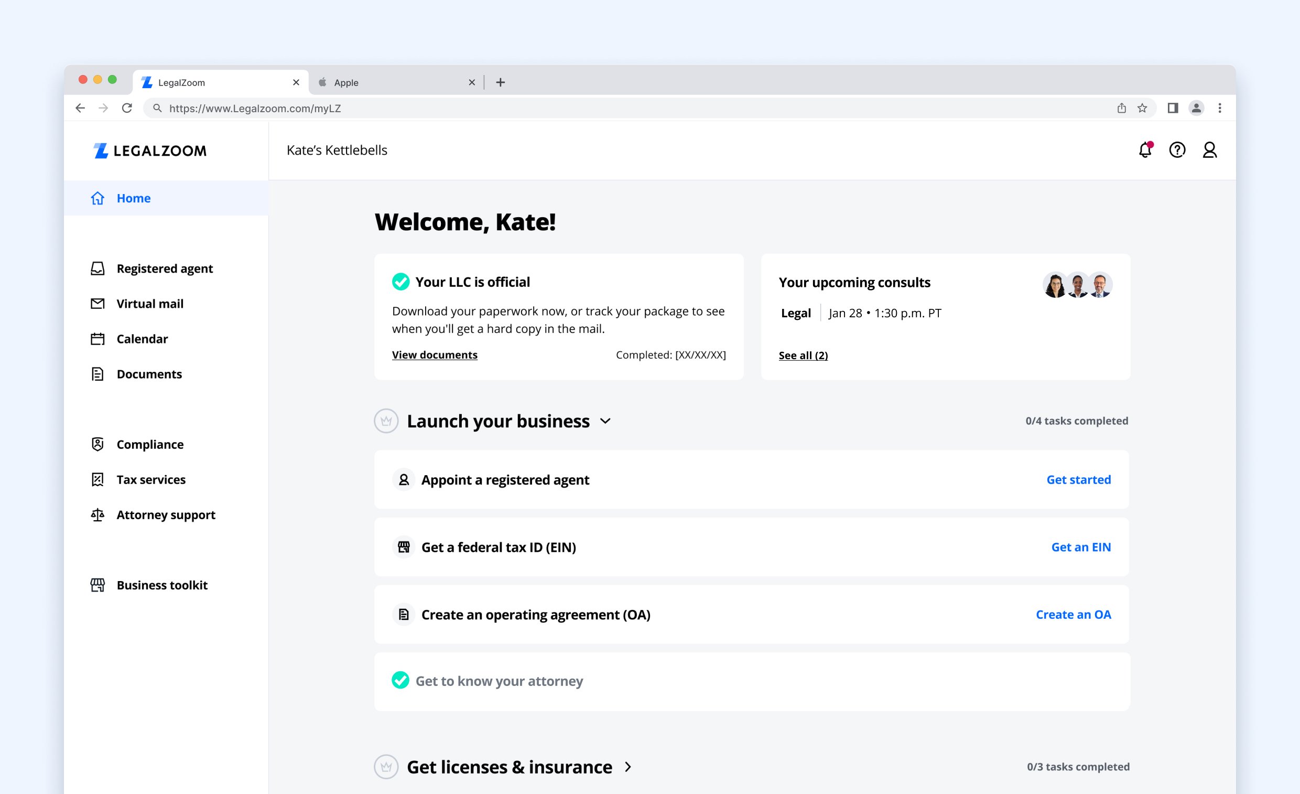This screenshot has height=794, width=1300.
Task: Expand the Get licenses & insurance section
Action: pyautogui.click(x=628, y=767)
